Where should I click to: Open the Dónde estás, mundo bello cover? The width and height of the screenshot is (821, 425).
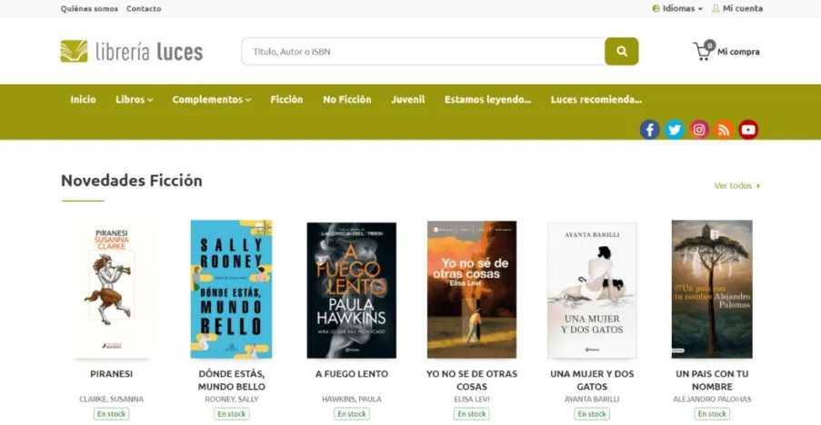click(232, 289)
